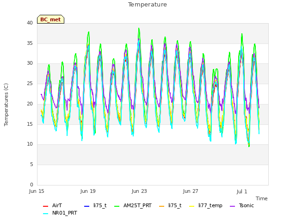Viewport: 296px width, 222px height.
Task: Click the 35 y-axis tick label
Action: point(30,43)
